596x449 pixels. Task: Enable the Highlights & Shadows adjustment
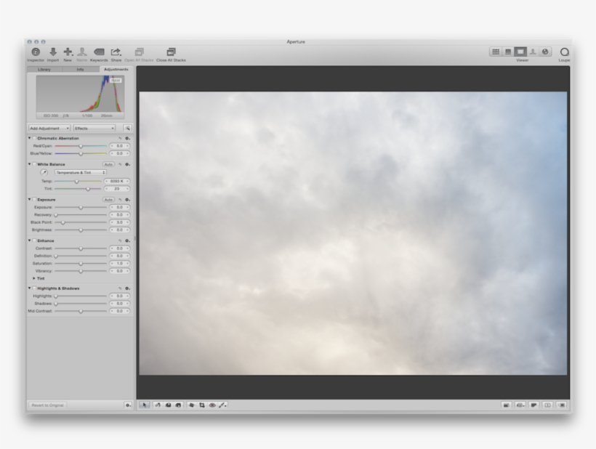33,288
